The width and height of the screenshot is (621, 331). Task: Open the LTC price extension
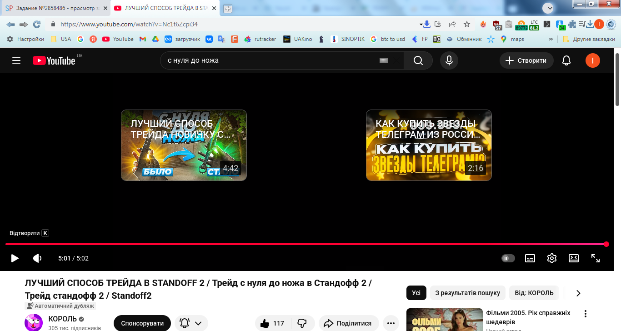point(534,25)
